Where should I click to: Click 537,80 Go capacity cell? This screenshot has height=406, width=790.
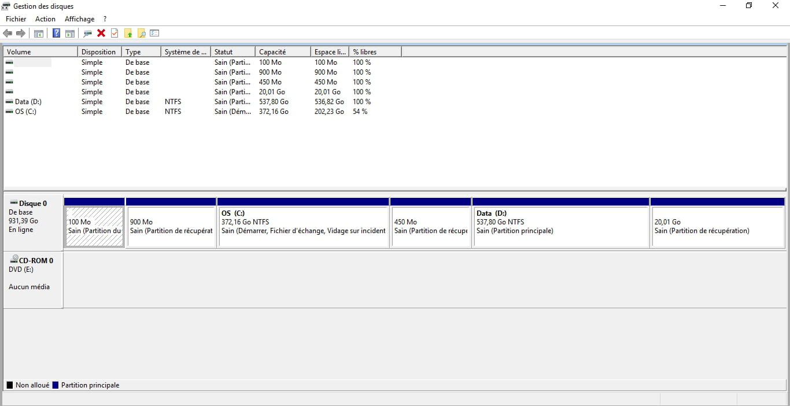click(x=274, y=102)
